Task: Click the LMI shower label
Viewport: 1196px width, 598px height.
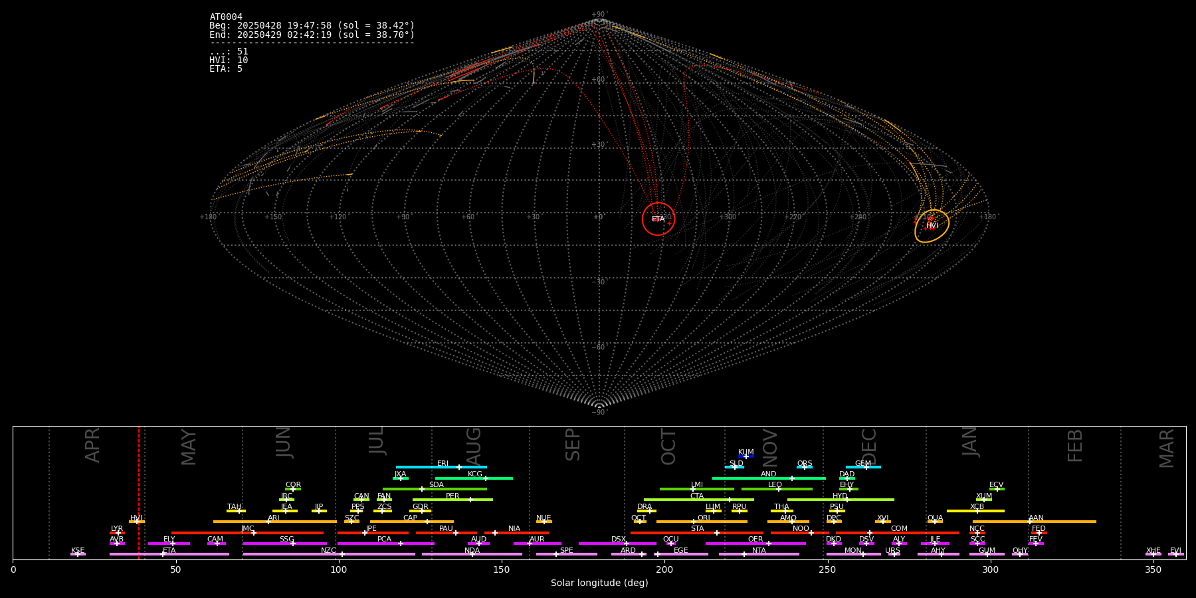Action: point(696,485)
